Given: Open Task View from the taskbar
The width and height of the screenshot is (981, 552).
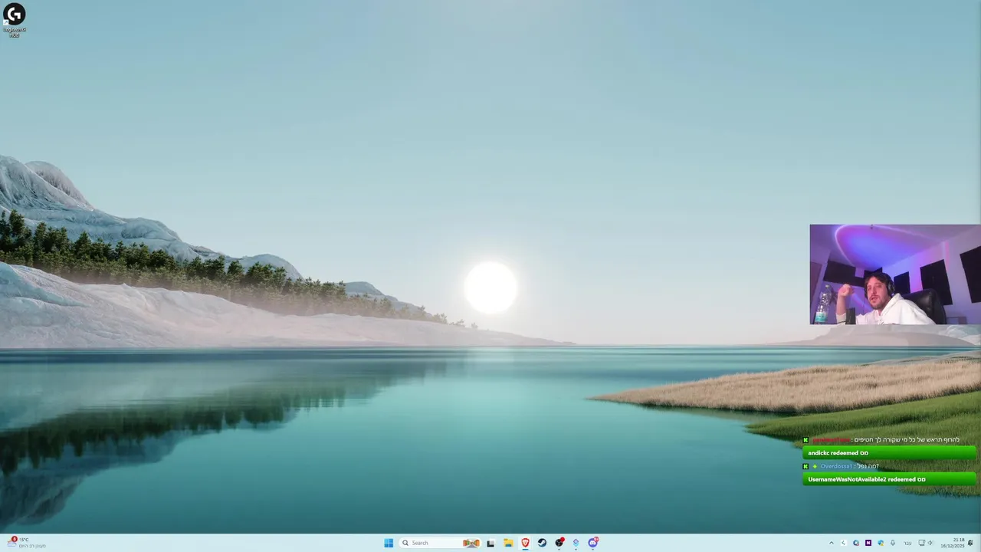Looking at the screenshot, I should (x=490, y=543).
